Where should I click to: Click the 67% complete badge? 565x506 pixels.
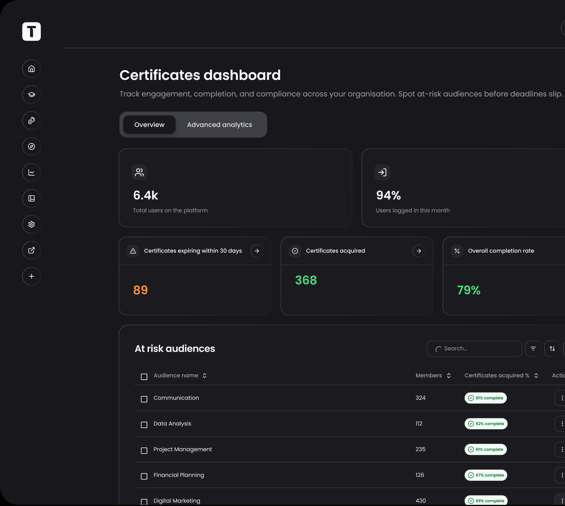pos(486,475)
